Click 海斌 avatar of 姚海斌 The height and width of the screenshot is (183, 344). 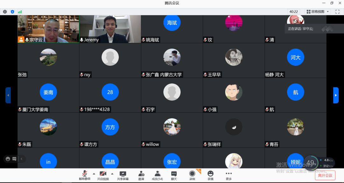(x=172, y=23)
